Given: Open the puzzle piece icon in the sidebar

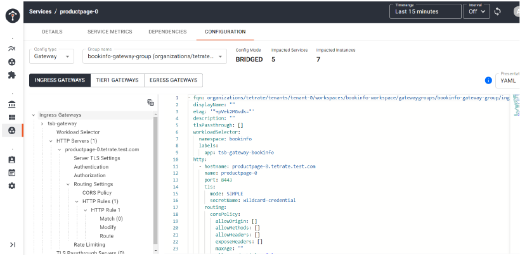Looking at the screenshot, I should click(x=11, y=75).
